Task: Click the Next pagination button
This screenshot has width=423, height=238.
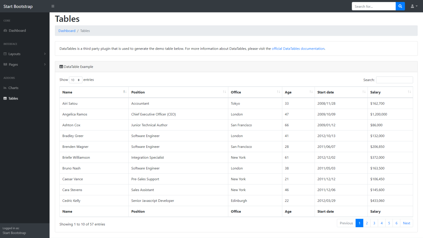Action: pyautogui.click(x=406, y=223)
